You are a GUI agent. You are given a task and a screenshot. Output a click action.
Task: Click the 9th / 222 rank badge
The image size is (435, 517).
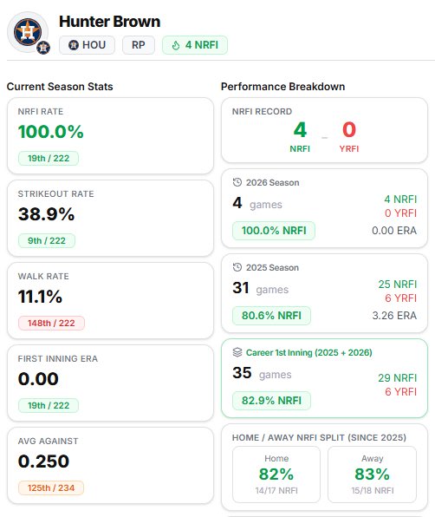point(47,240)
